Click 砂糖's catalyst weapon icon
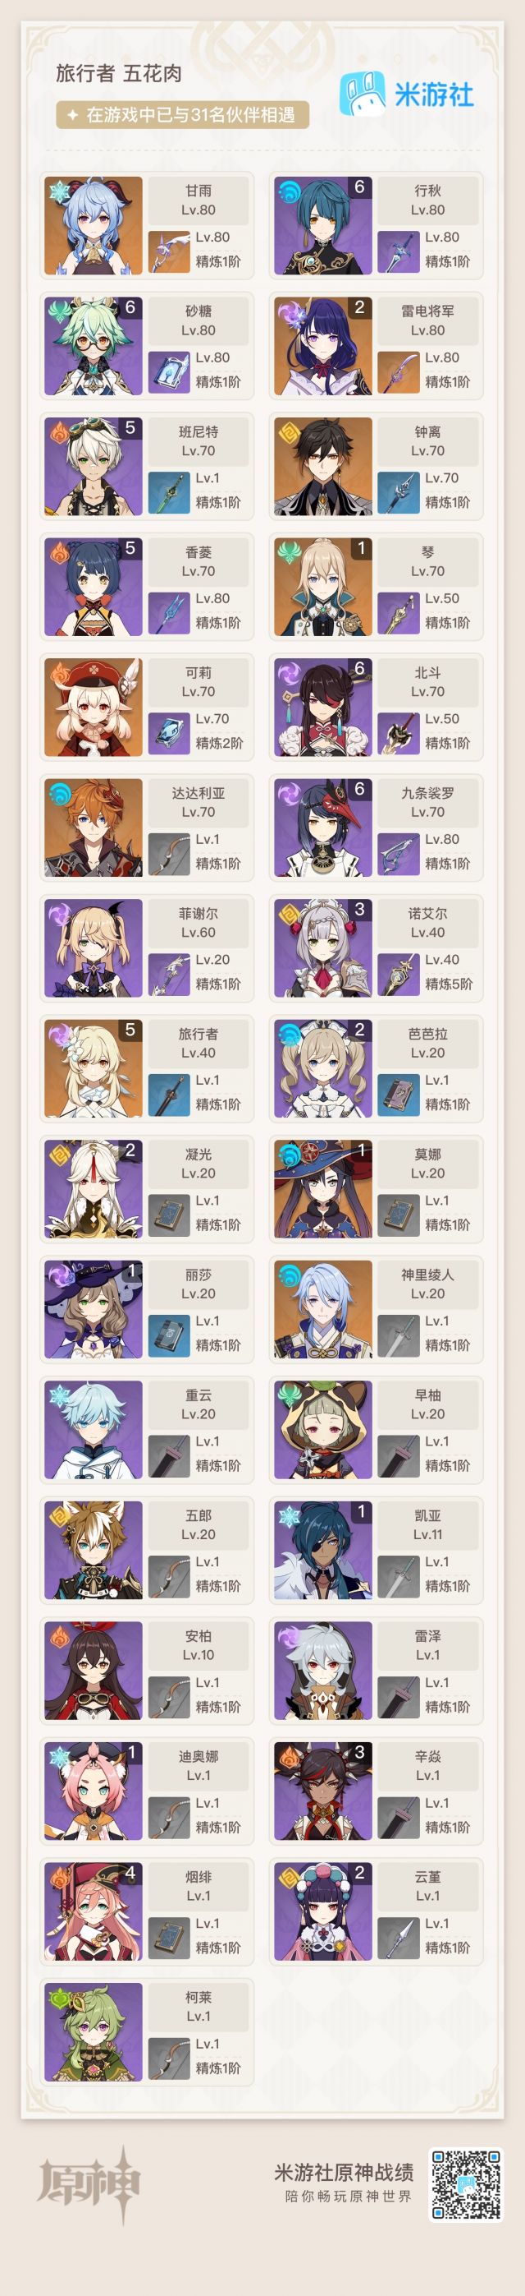This screenshot has width=525, height=2296. [x=169, y=372]
